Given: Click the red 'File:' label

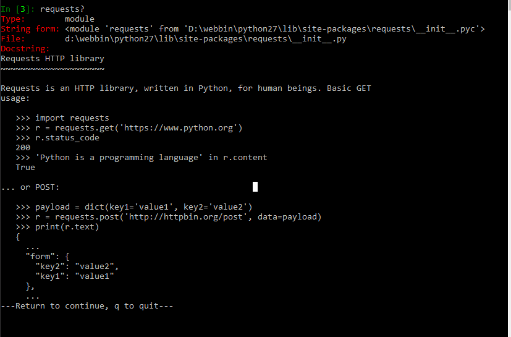Looking at the screenshot, I should [13, 39].
